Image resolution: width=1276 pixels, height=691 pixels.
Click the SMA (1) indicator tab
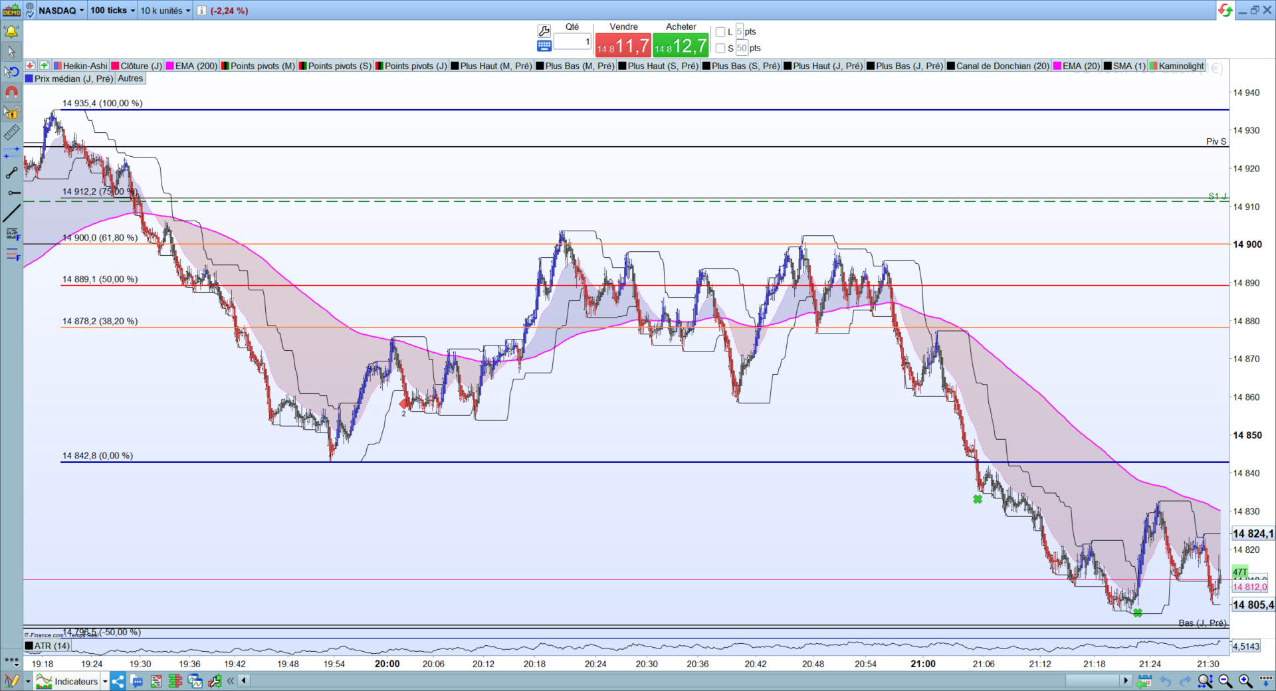[x=1124, y=66]
